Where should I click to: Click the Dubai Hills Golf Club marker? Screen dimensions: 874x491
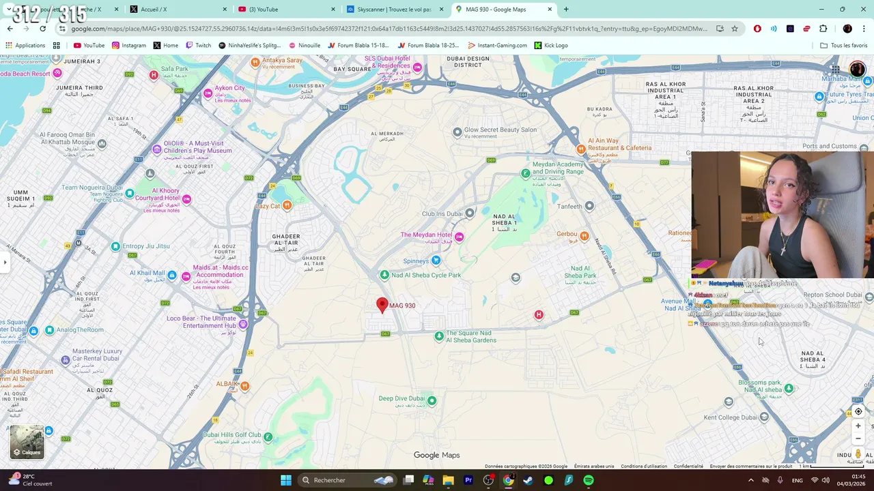(268, 437)
